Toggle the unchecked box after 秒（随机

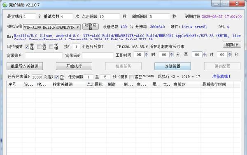[131, 77]
